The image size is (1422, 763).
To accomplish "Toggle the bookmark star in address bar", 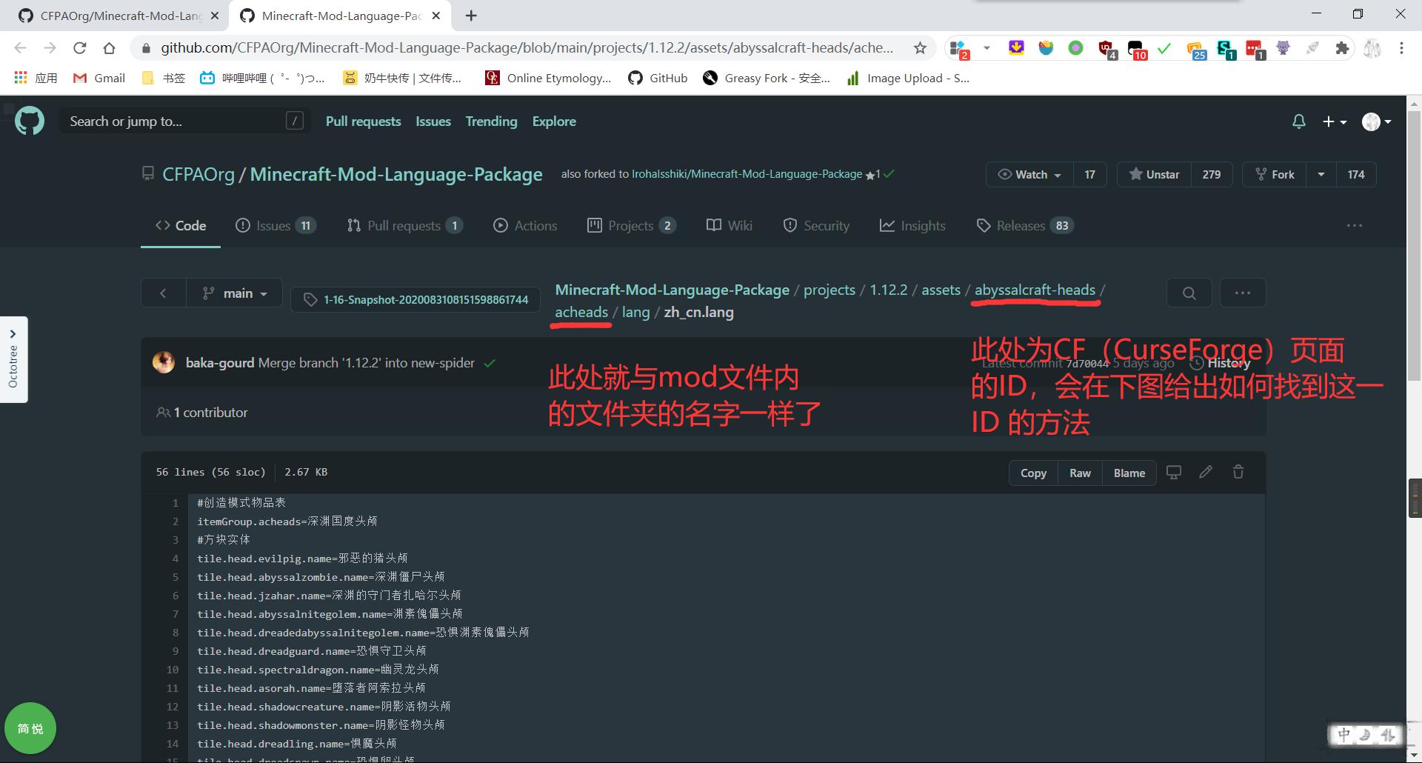I will pos(920,47).
